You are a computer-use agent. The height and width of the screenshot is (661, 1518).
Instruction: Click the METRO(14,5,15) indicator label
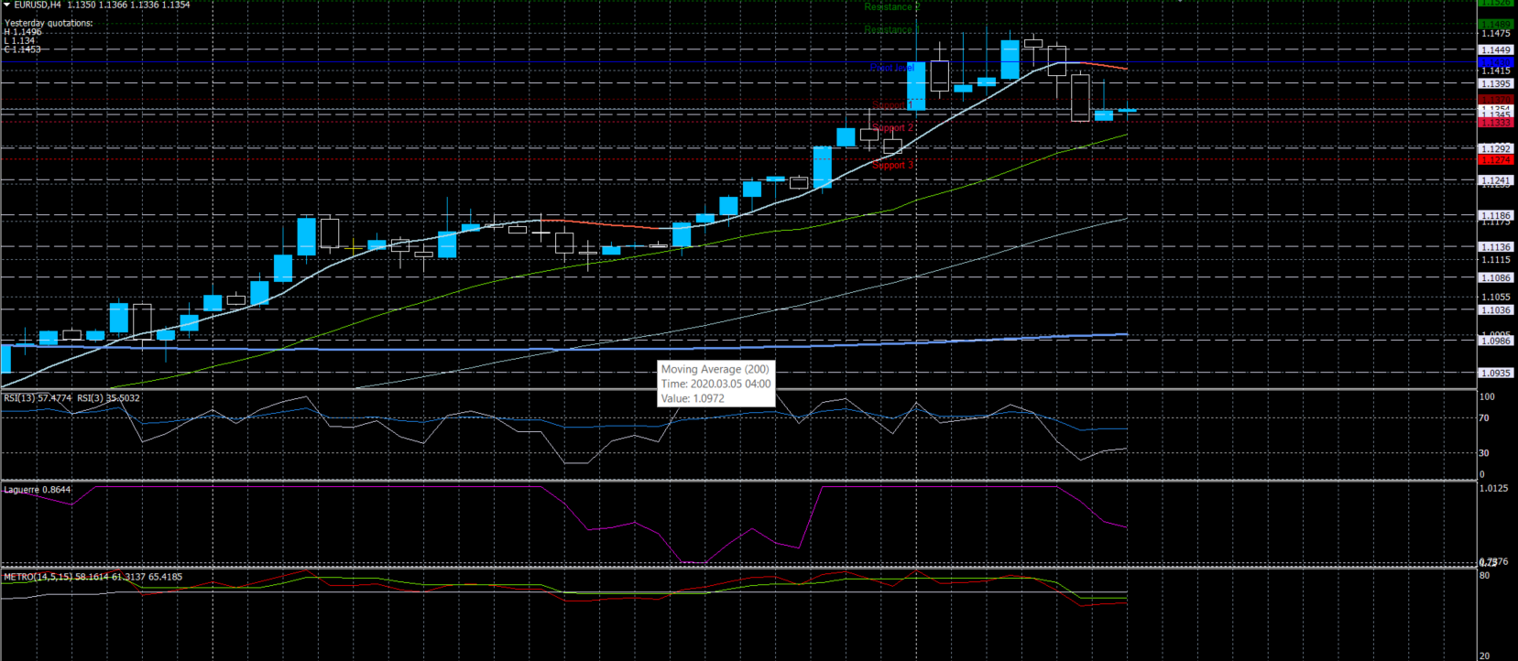click(x=93, y=577)
